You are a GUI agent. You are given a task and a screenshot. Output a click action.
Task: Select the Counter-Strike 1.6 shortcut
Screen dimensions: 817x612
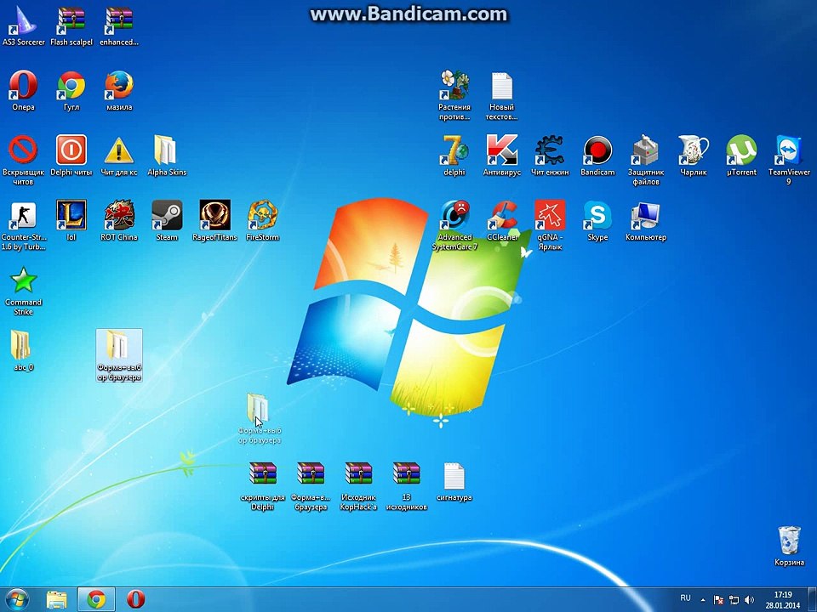point(24,224)
